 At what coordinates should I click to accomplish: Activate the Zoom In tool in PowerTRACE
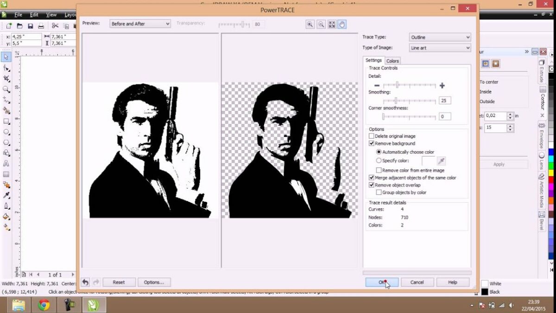point(310,24)
